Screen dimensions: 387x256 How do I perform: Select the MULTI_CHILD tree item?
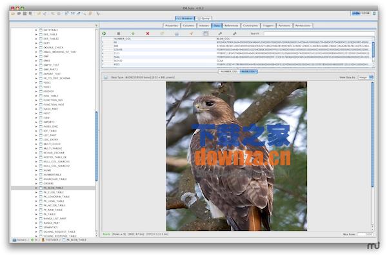point(52,144)
